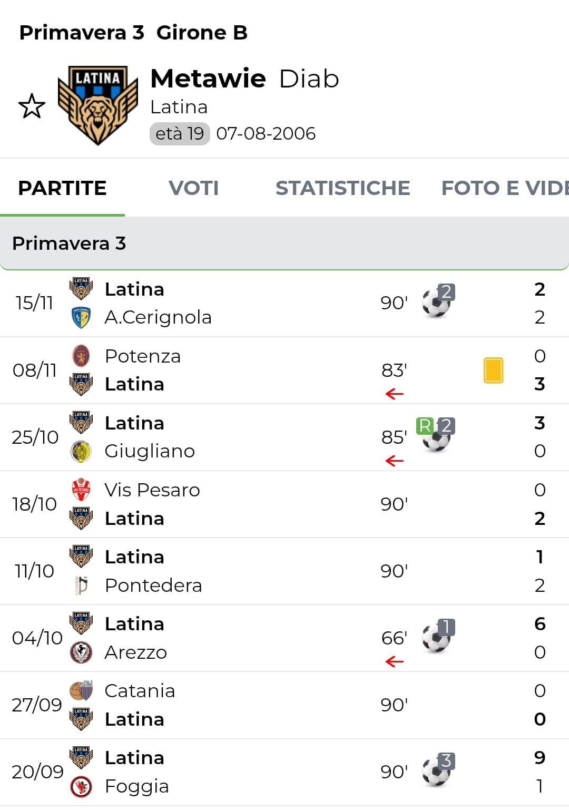The width and height of the screenshot is (569, 810).
Task: Click the Vis Pesaro team crest
Action: [x=81, y=490]
